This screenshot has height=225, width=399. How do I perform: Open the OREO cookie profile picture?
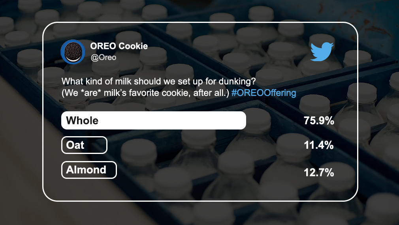pyautogui.click(x=73, y=52)
